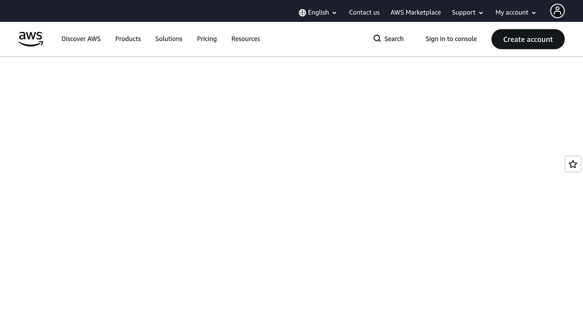The height and width of the screenshot is (328, 583).
Task: Open the Discover AWS menu
Action: pyautogui.click(x=81, y=39)
